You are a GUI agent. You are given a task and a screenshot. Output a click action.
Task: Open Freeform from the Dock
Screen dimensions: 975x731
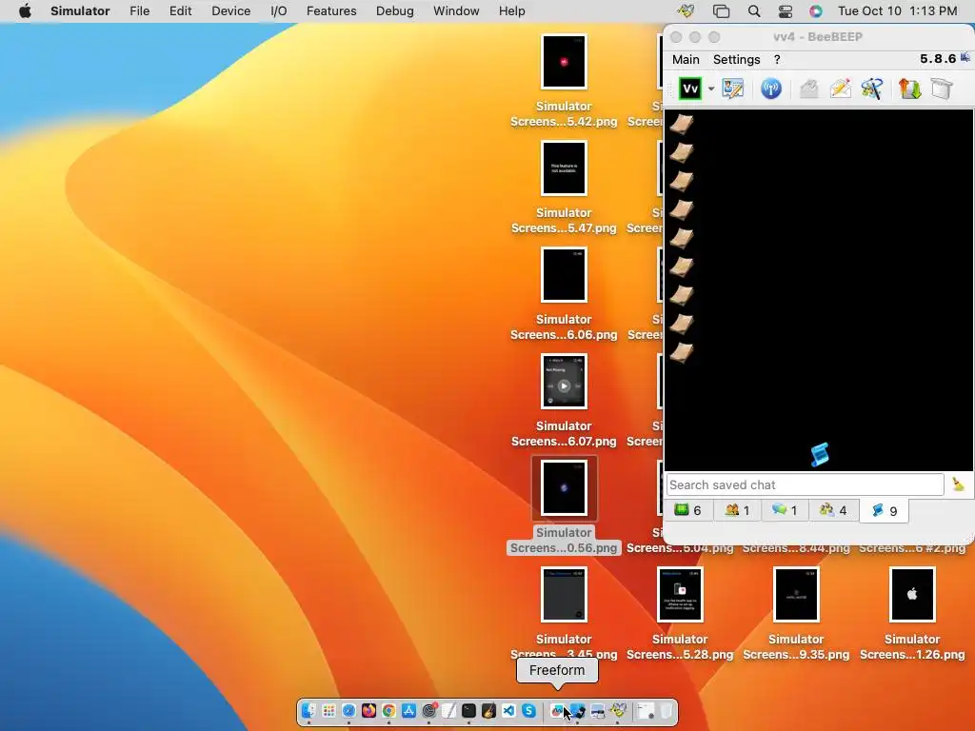[x=557, y=710]
